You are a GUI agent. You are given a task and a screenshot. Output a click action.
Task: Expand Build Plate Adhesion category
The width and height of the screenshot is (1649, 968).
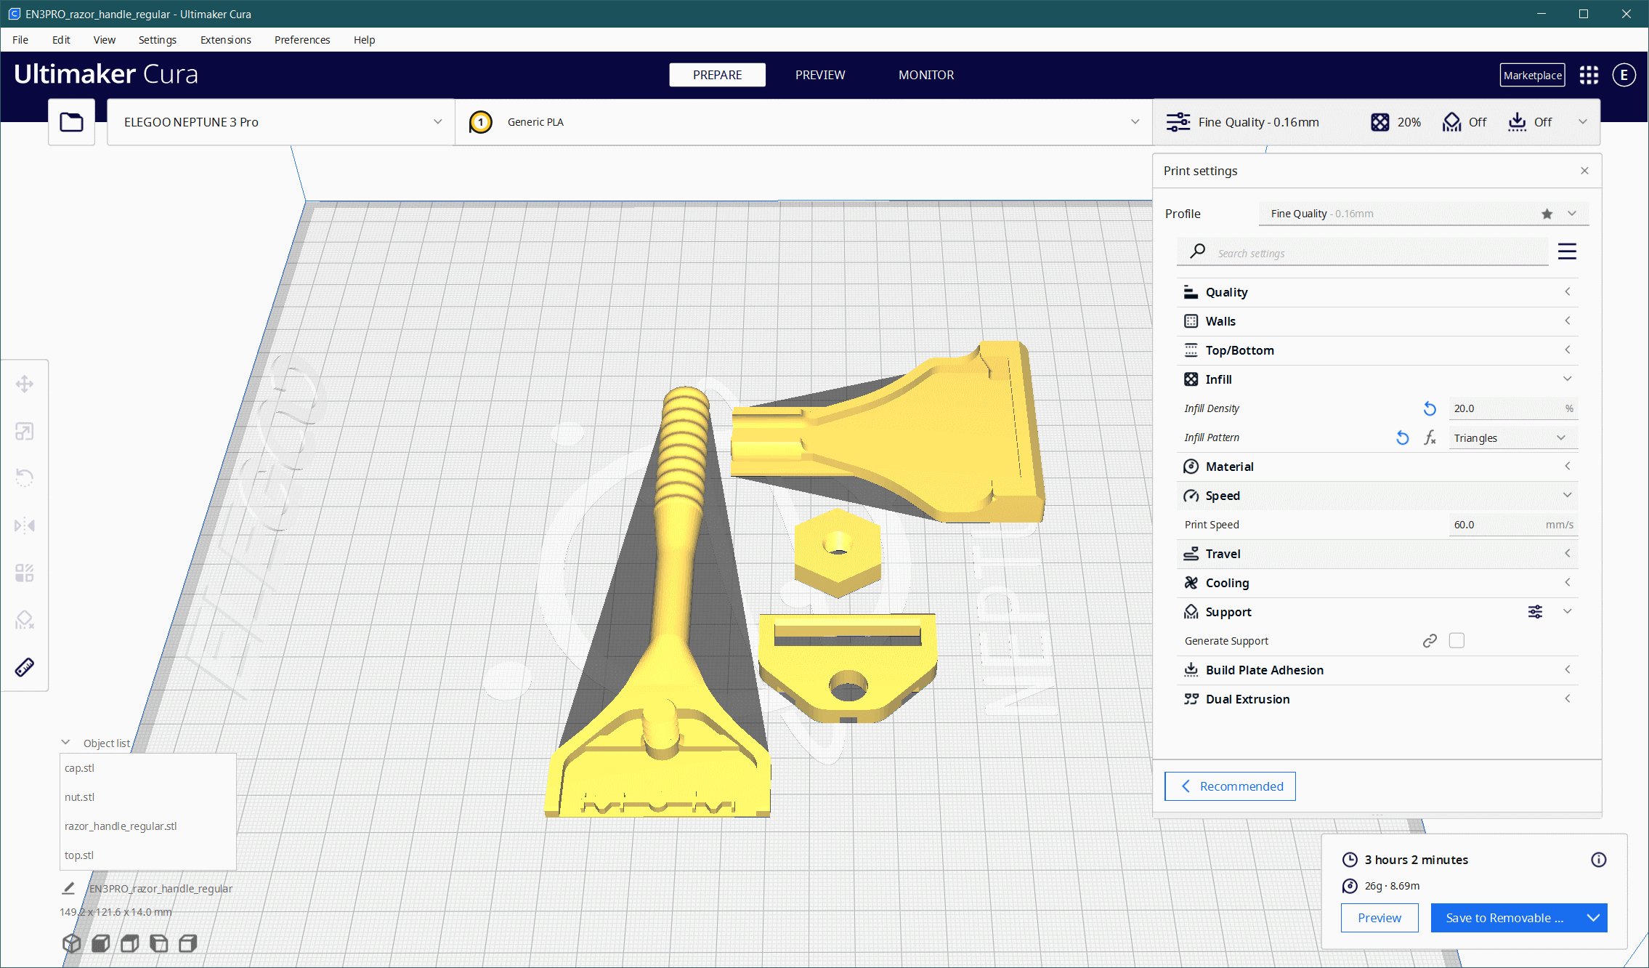pyautogui.click(x=1377, y=670)
